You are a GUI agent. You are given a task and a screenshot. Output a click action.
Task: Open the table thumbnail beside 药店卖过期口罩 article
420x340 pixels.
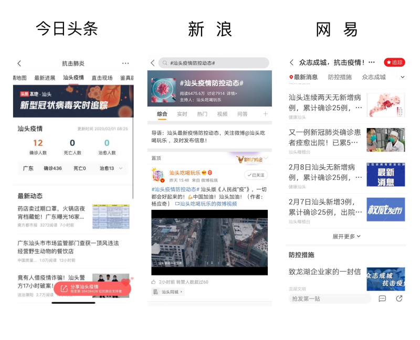pyautogui.click(x=111, y=216)
